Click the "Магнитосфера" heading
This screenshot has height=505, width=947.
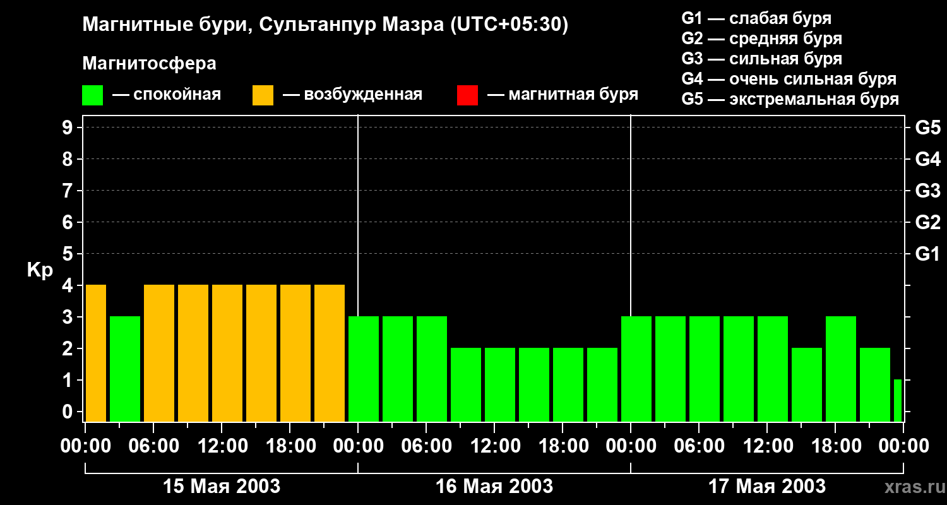pyautogui.click(x=149, y=64)
